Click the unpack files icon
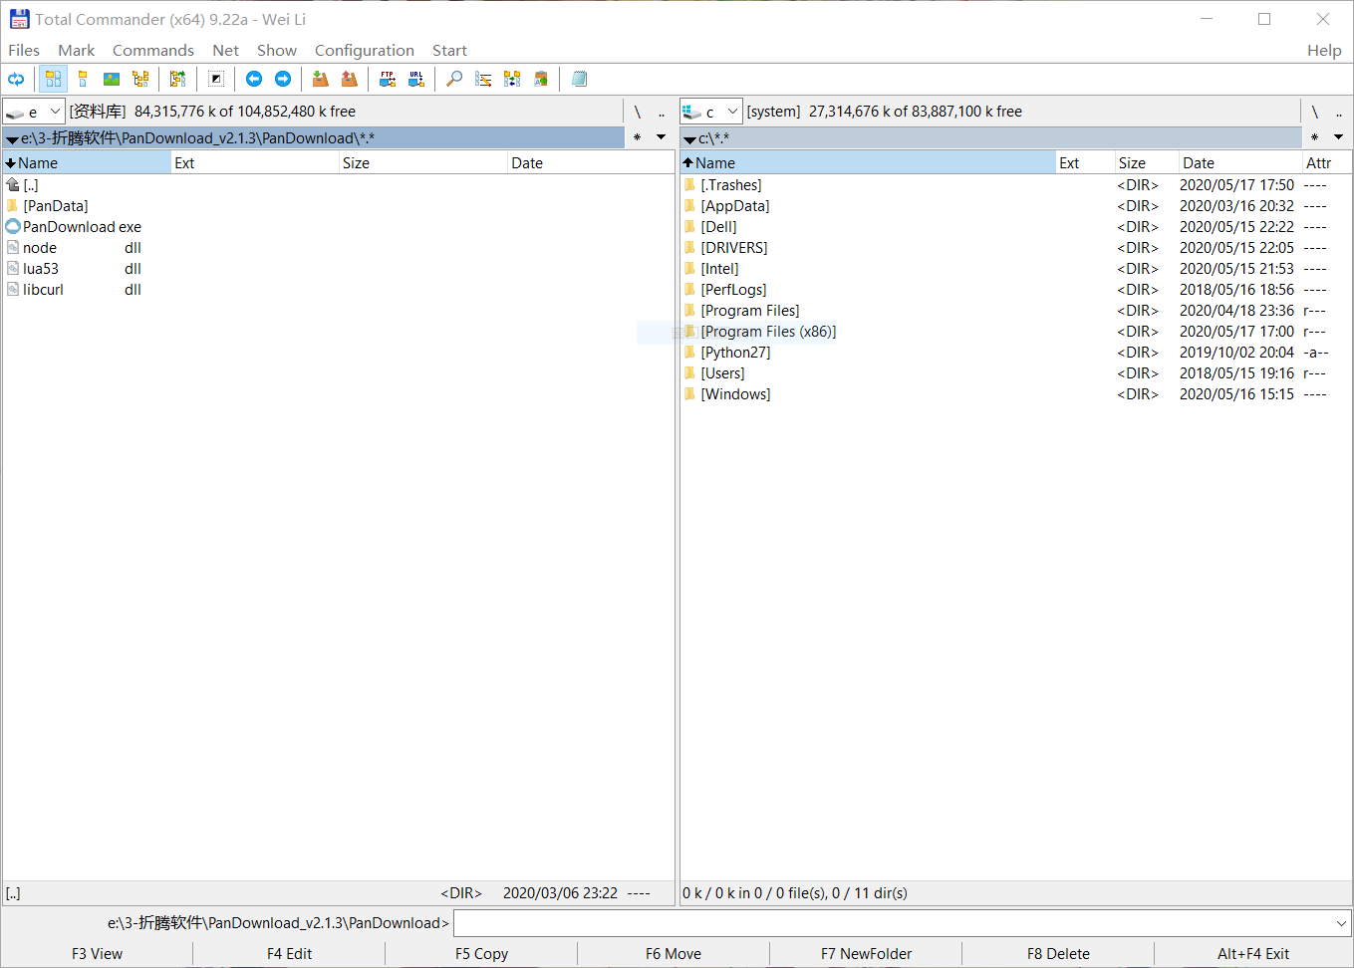Image resolution: width=1354 pixels, height=968 pixels. point(349,79)
